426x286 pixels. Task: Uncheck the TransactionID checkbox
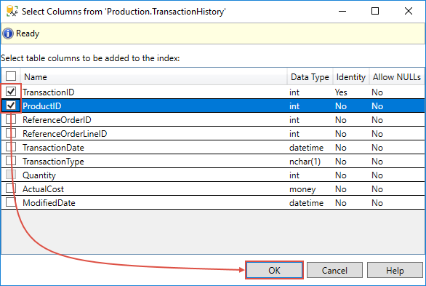11,92
